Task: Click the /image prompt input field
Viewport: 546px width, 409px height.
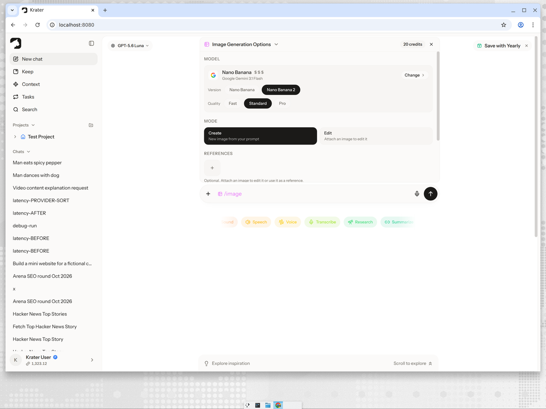Action: pos(314,194)
